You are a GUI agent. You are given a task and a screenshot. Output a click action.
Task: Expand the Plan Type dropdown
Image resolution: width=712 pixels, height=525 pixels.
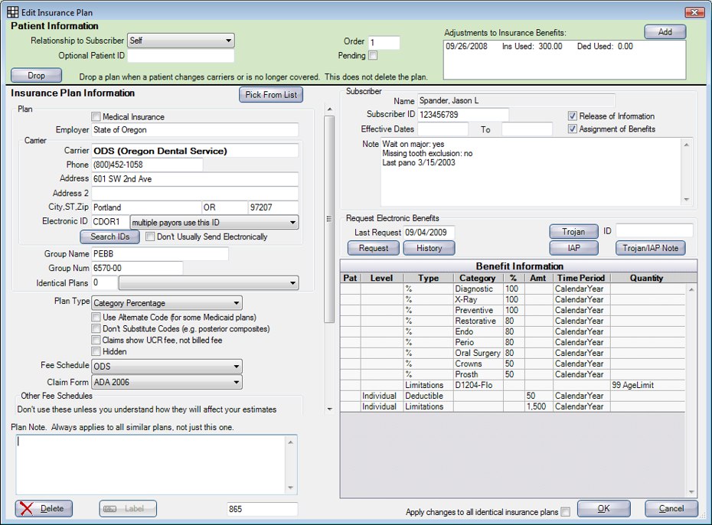coord(166,303)
